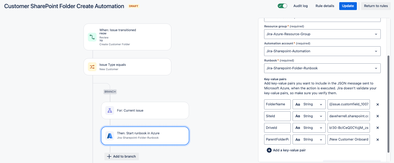Viewport: 394px width, 163px height.
Task: Open the Audit log view
Action: [300, 6]
